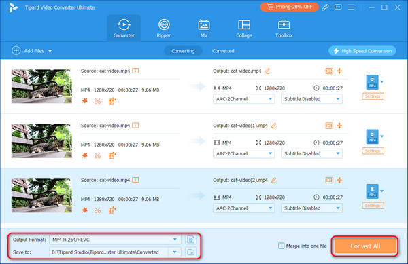408x264 pixels.
Task: Show source info for first cat-video.mp4
Action: tap(135, 71)
